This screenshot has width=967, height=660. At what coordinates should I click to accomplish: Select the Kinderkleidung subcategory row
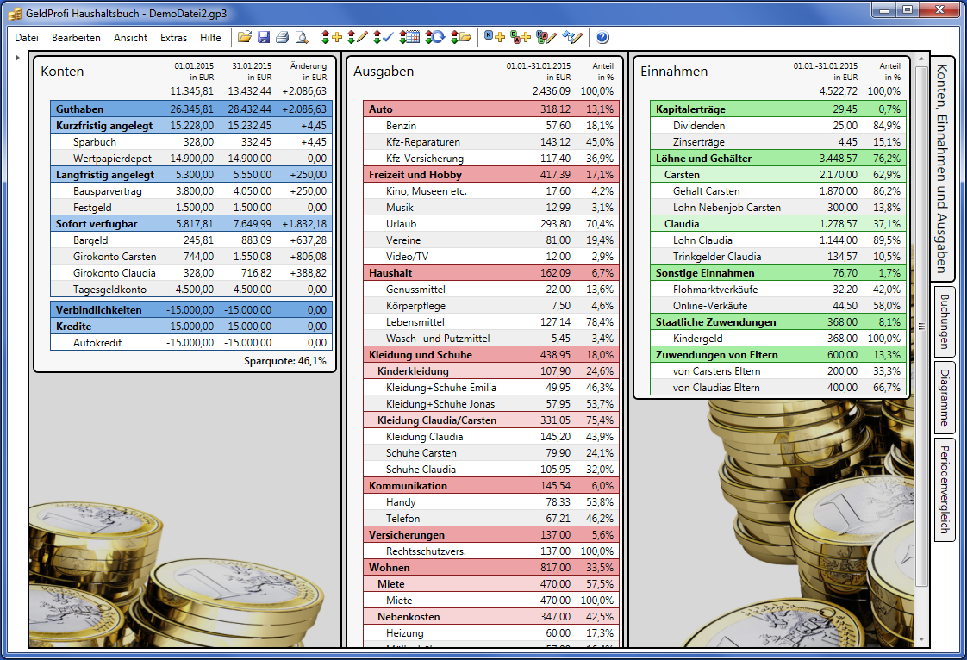490,371
